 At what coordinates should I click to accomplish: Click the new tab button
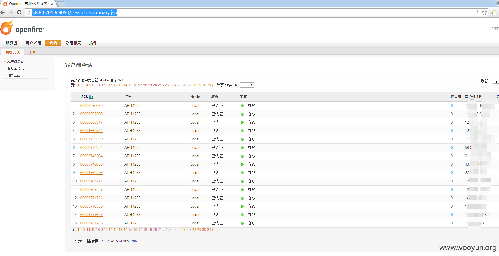(62, 4)
